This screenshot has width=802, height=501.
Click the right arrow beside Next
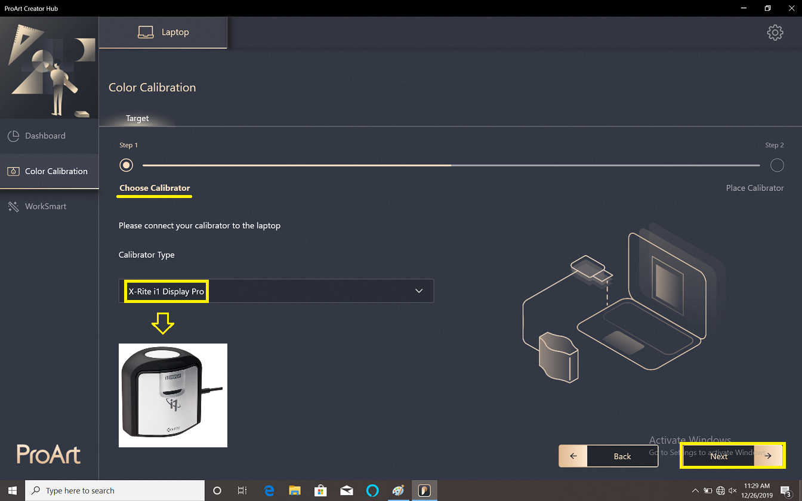click(768, 456)
